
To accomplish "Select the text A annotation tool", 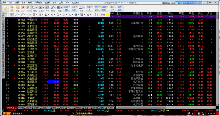I will [x=70, y=15].
